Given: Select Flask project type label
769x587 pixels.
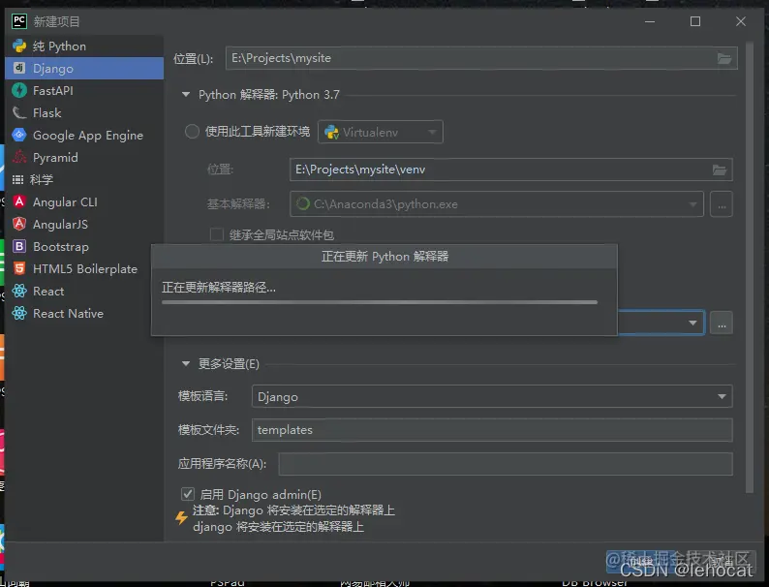Looking at the screenshot, I should point(47,112).
